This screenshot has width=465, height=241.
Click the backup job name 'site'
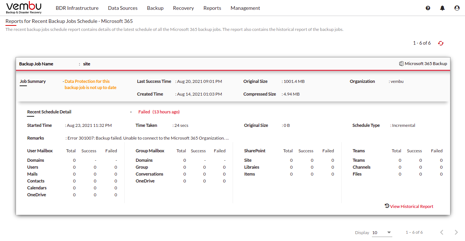(x=87, y=64)
